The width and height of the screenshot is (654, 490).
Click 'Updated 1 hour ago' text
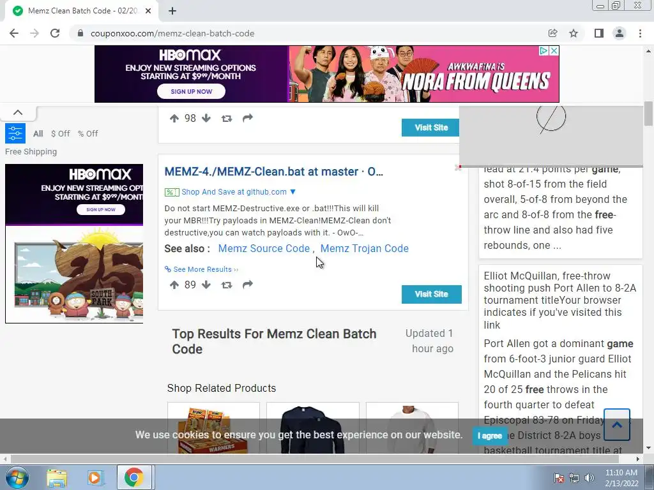click(x=430, y=341)
